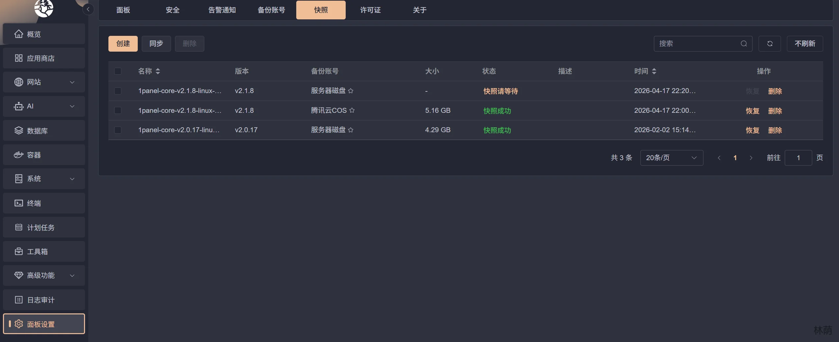839x342 pixels.
Task: Click the 高级功能 diamond icon
Action: 19,276
